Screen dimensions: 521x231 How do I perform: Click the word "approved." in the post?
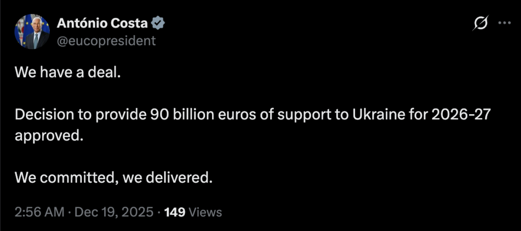(48, 136)
